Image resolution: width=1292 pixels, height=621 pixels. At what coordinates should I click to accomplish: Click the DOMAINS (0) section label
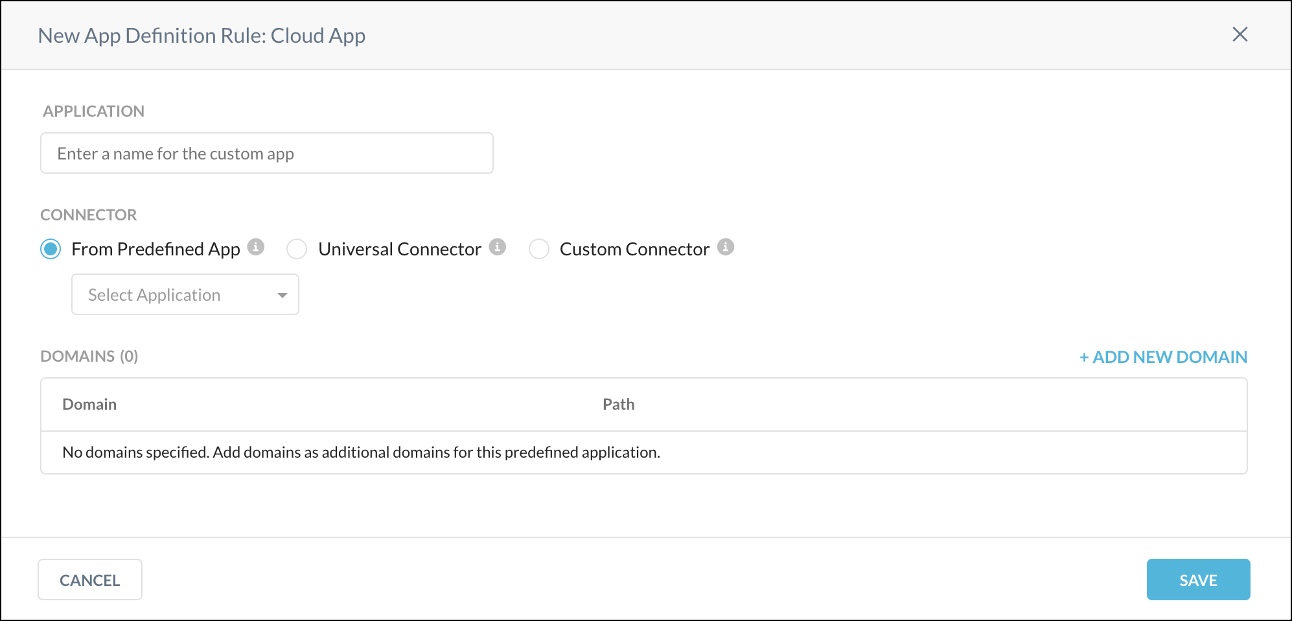pos(89,357)
